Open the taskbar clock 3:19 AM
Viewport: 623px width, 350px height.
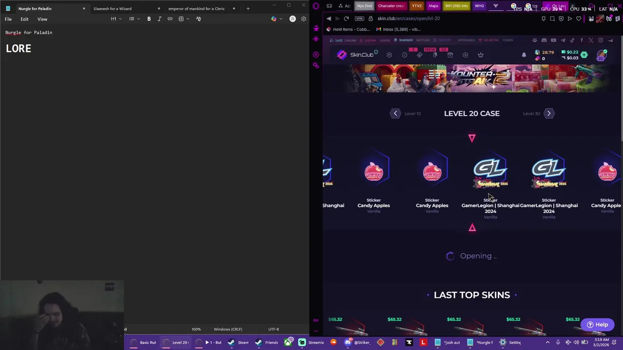tap(601, 342)
